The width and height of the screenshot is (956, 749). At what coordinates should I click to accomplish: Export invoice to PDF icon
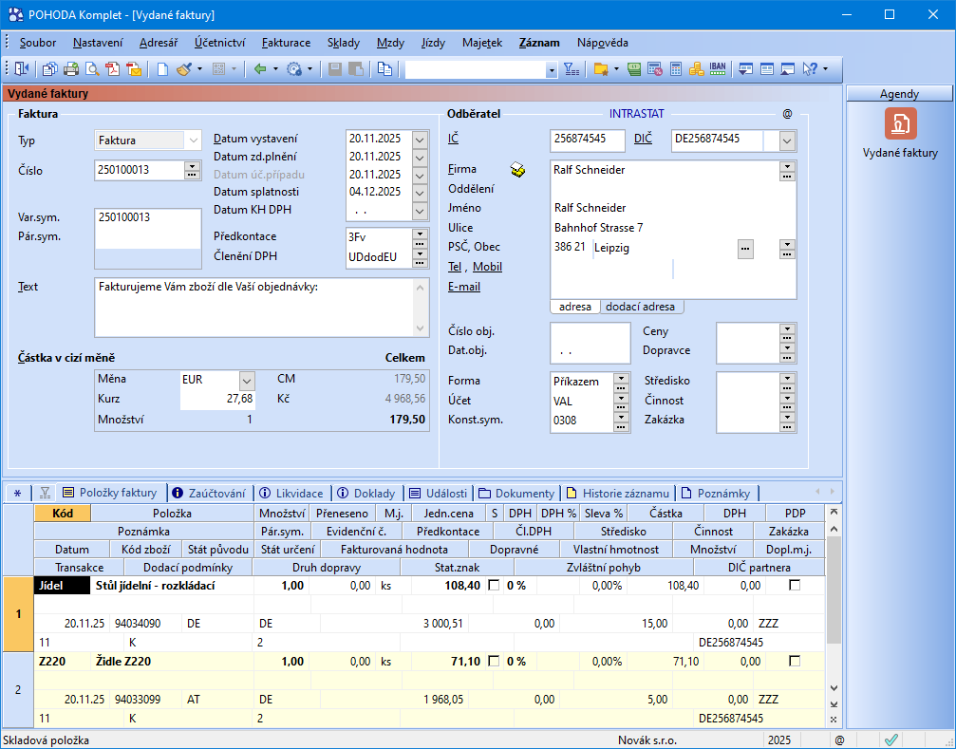[x=113, y=69]
